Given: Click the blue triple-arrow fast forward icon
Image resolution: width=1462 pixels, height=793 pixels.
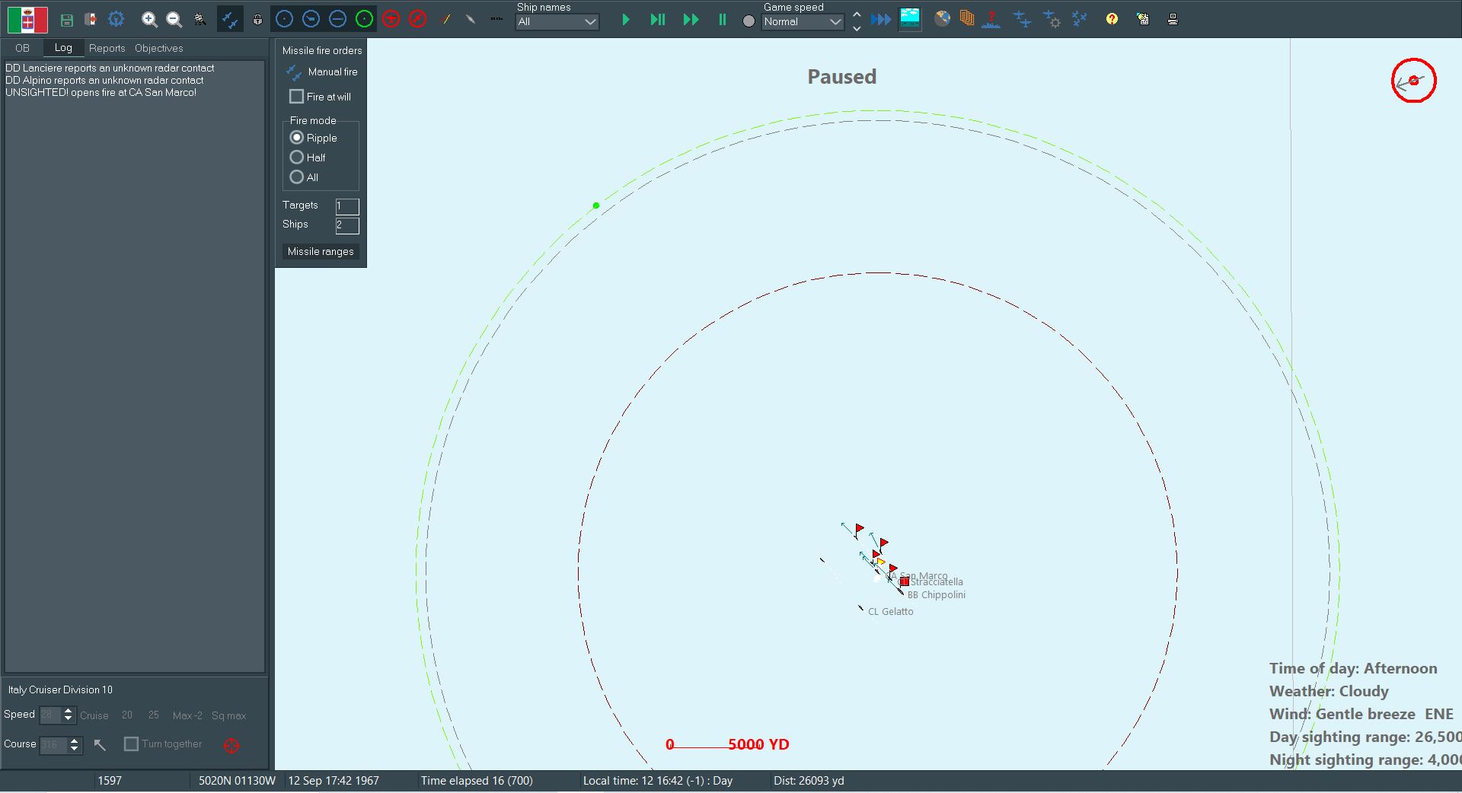Looking at the screenshot, I should point(881,20).
